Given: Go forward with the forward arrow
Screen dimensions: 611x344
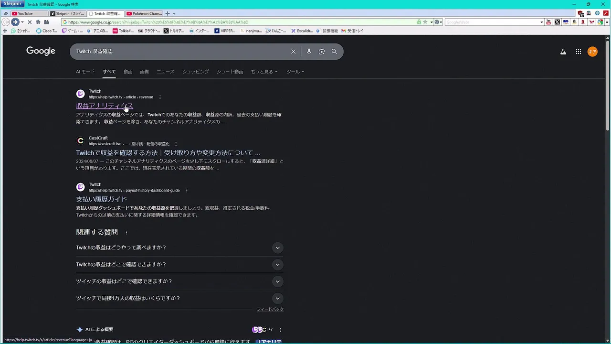Looking at the screenshot, I should [15, 22].
